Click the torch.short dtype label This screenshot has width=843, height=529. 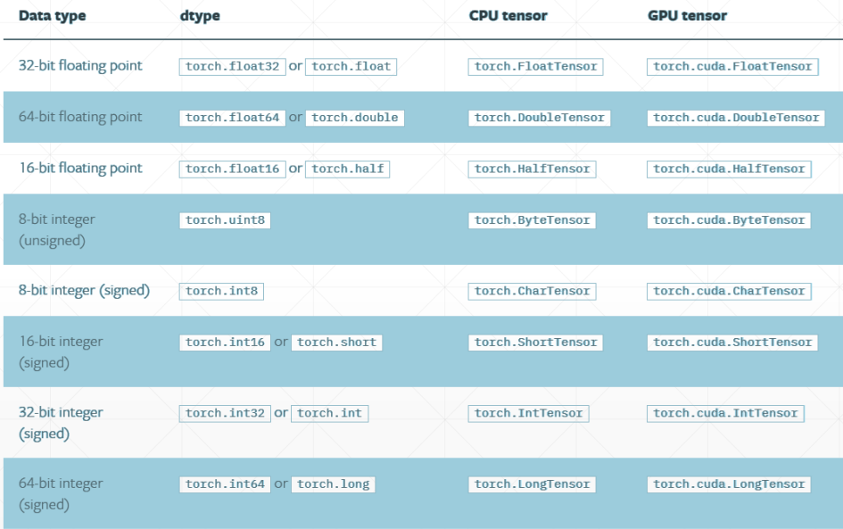click(x=336, y=343)
